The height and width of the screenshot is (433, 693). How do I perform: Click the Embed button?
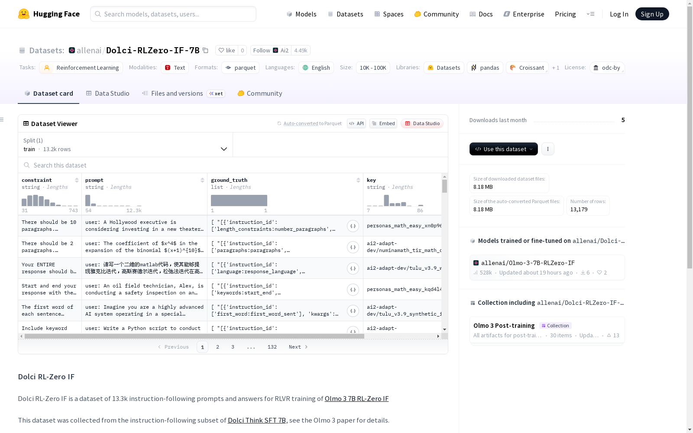pyautogui.click(x=383, y=123)
